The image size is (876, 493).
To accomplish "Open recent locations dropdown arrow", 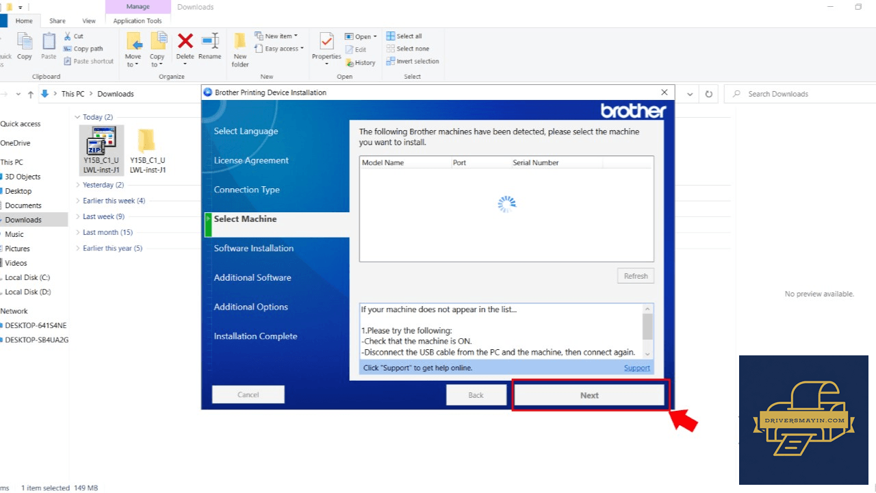I will [x=18, y=94].
